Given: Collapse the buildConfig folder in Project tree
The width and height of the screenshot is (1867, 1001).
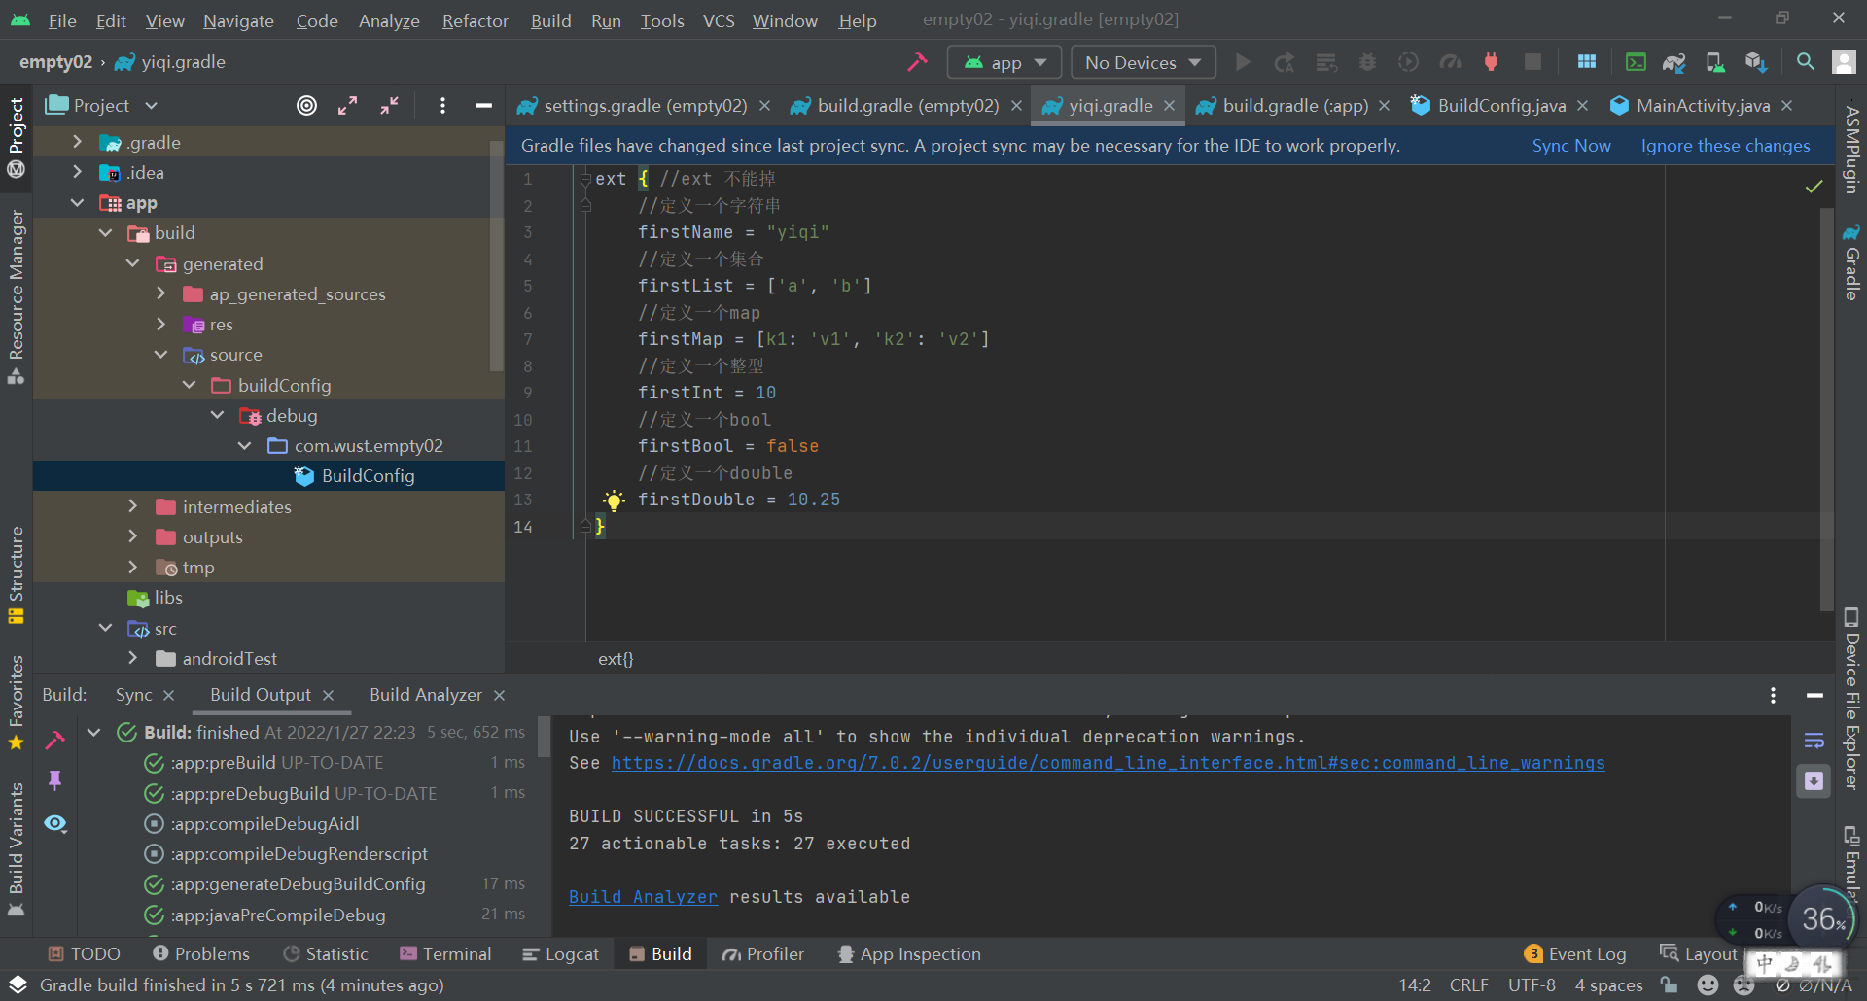Looking at the screenshot, I should [x=190, y=385].
